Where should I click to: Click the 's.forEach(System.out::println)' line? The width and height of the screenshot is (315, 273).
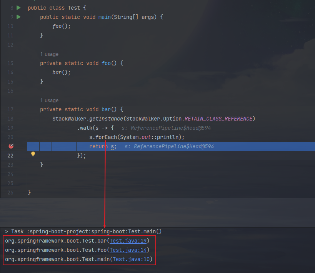137,137
